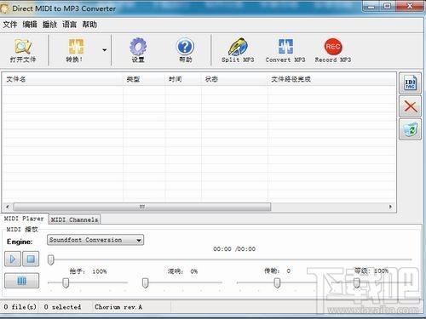Open the Playback menu (播放)
This screenshot has width=426, height=319.
click(49, 25)
